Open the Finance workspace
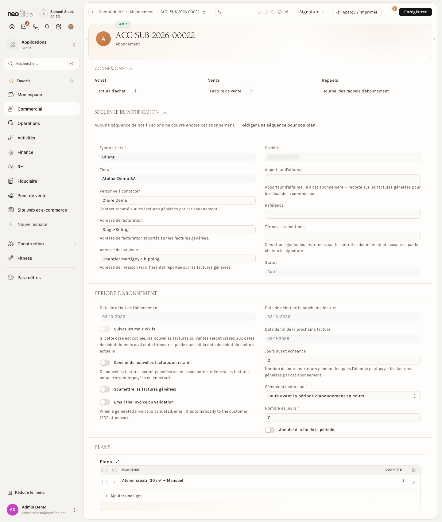Screen dimensions: 442x522 point(42,152)
